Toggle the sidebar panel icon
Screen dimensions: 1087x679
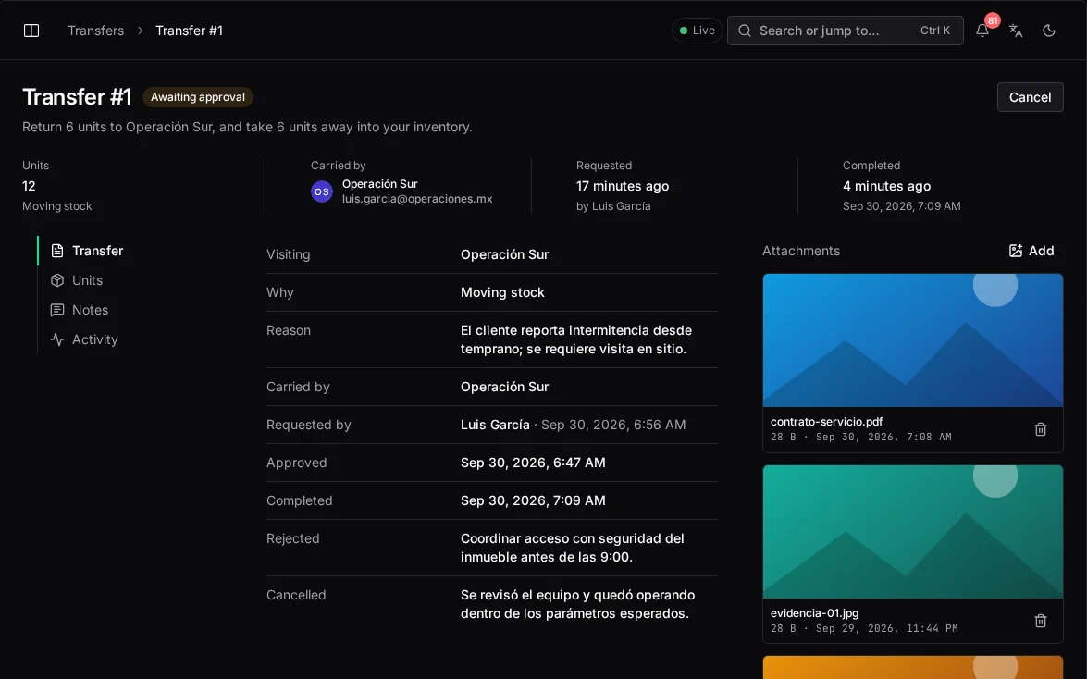coord(31,31)
